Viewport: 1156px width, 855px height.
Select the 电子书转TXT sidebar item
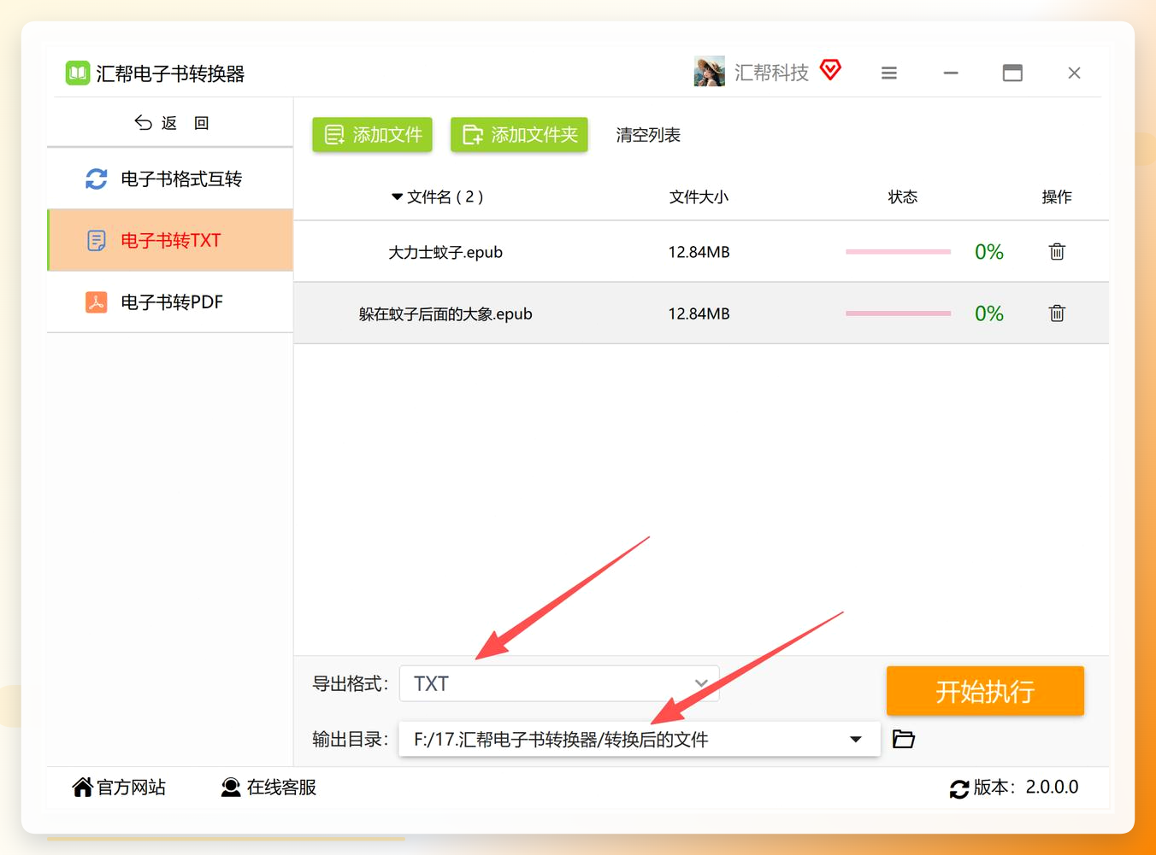(x=170, y=241)
